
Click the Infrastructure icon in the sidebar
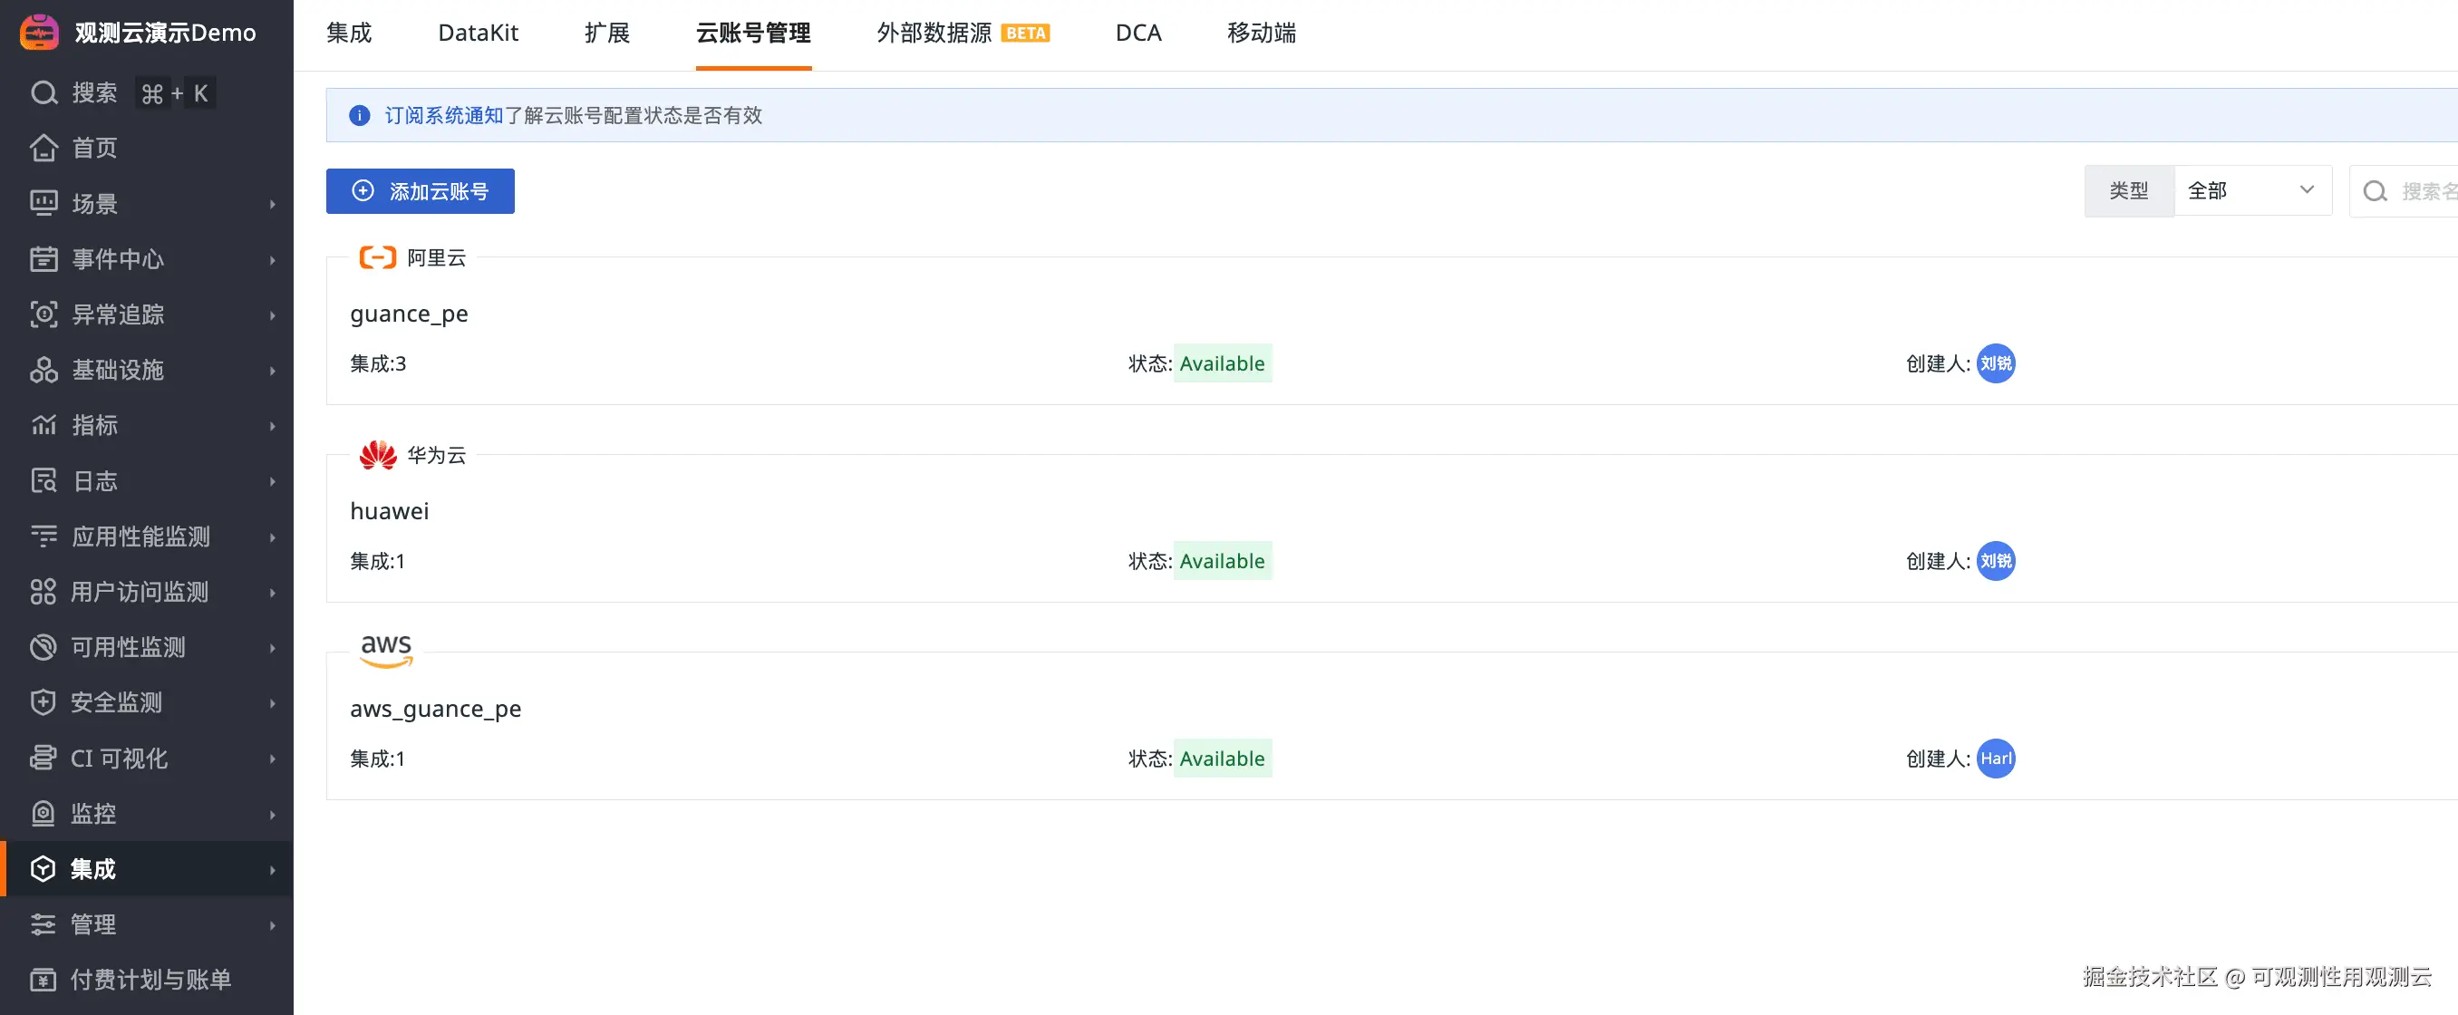click(x=44, y=370)
